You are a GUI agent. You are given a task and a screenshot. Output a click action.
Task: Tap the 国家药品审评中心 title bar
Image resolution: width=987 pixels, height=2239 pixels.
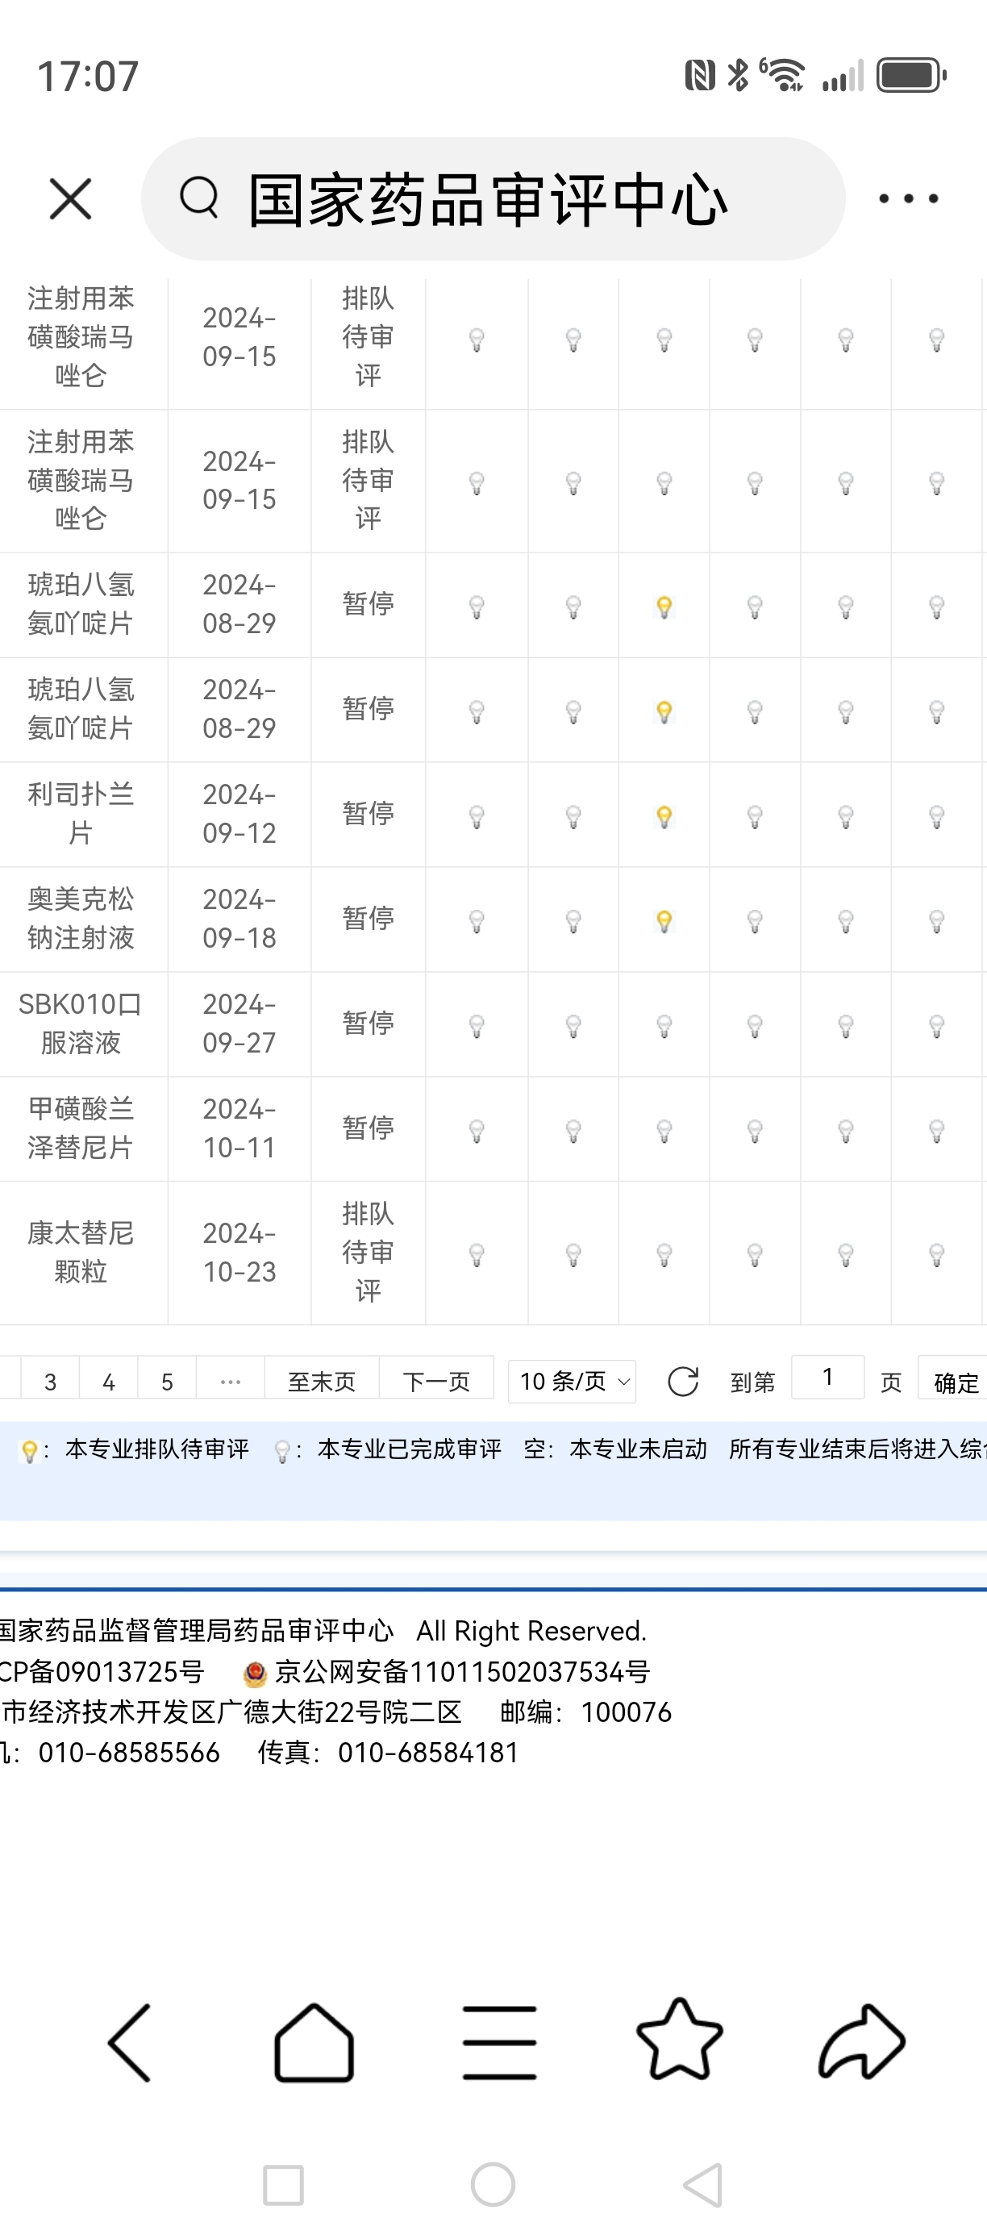[493, 199]
